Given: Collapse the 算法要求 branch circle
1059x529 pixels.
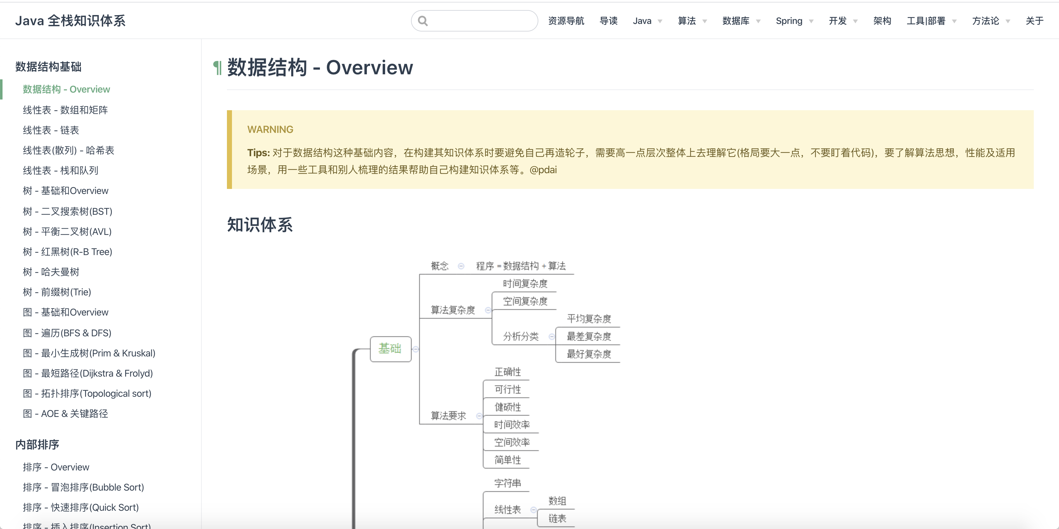Looking at the screenshot, I should [x=479, y=416].
